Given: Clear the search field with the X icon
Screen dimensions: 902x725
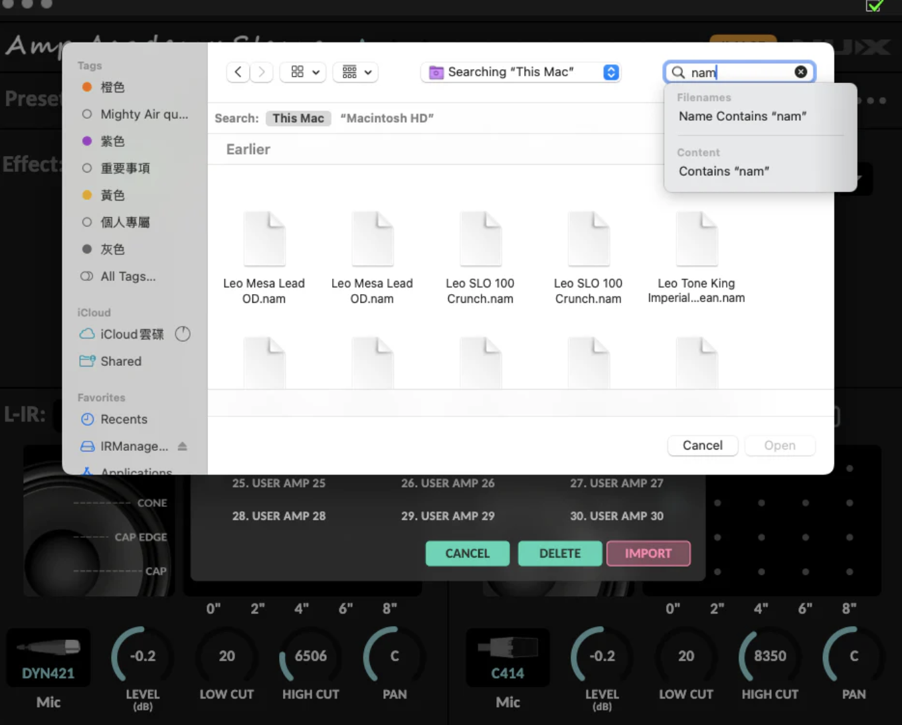Looking at the screenshot, I should (800, 72).
